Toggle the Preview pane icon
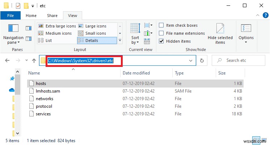Image resolution: width=270 pixels, height=145 pixels. click(29, 28)
